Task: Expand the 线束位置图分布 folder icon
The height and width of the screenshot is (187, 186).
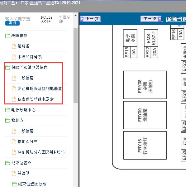Action: [x=15, y=184]
